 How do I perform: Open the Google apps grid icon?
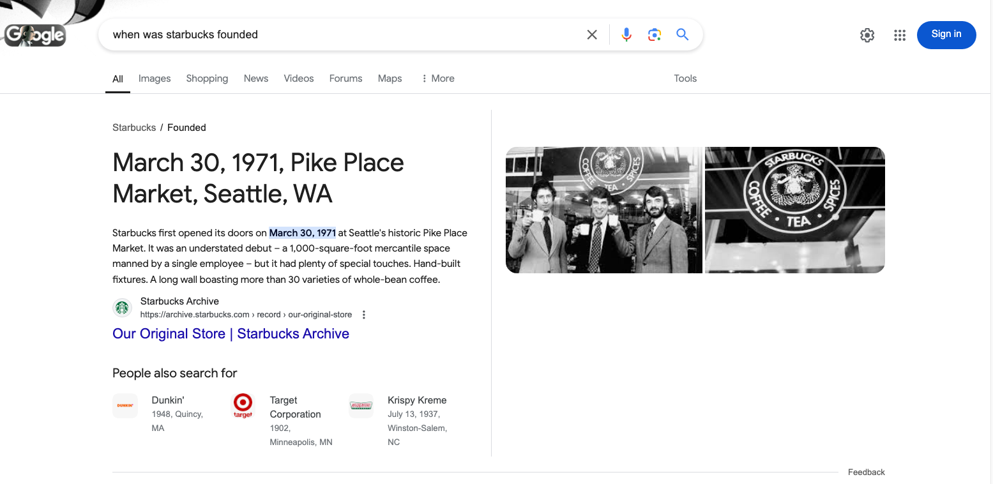[x=900, y=35]
